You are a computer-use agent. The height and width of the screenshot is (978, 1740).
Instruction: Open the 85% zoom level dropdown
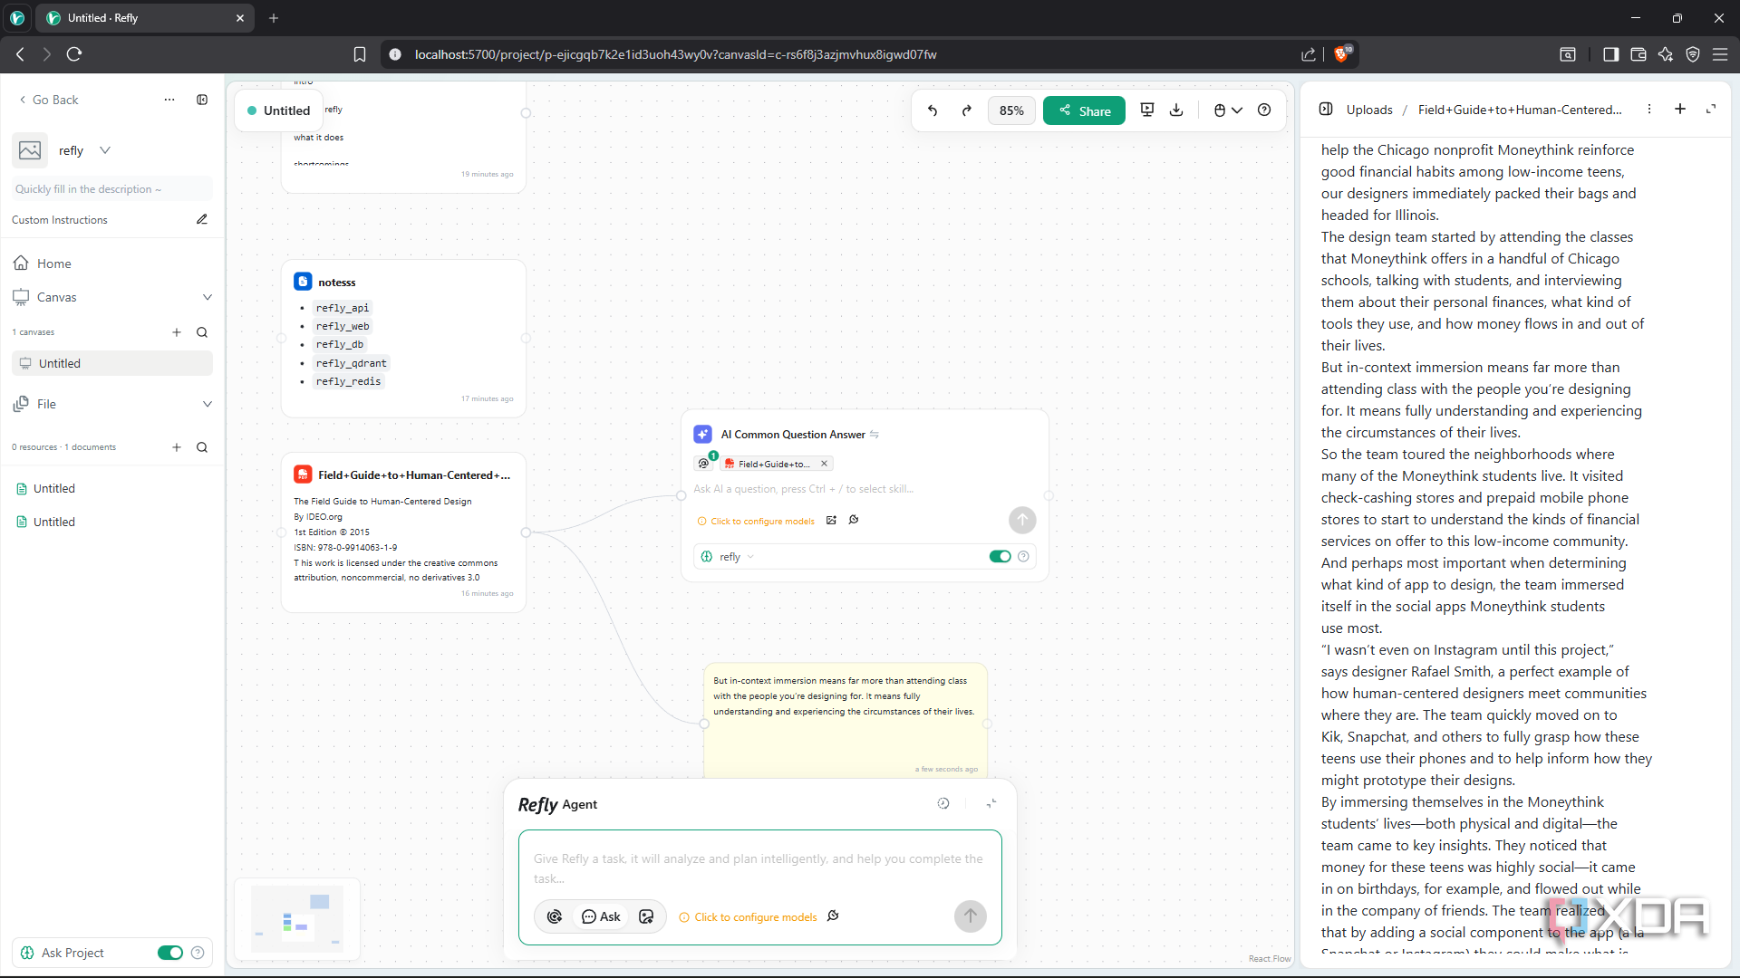click(1011, 110)
